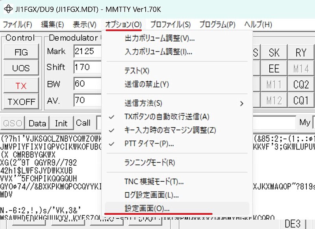
Task: Click the RY macro button
Action: tap(301, 52)
